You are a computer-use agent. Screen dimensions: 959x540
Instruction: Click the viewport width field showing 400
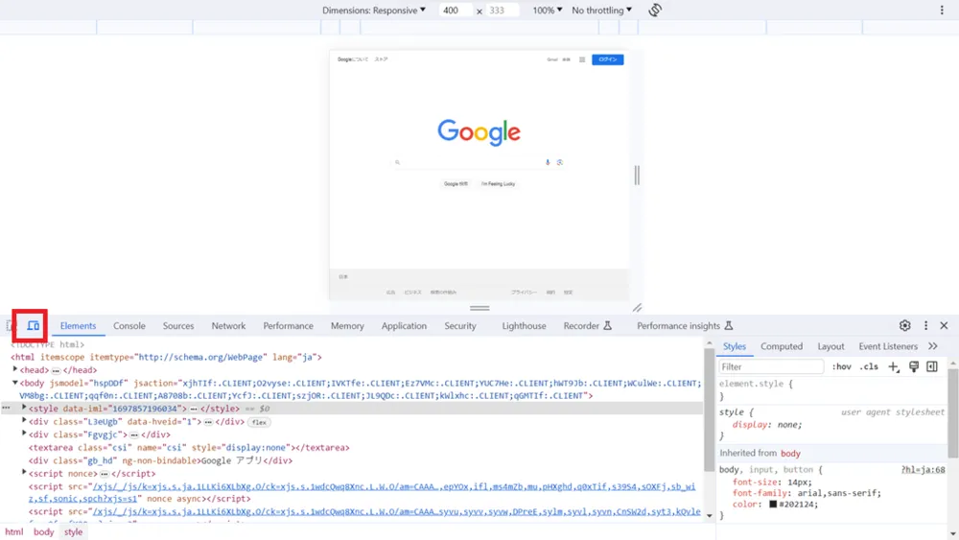(455, 11)
